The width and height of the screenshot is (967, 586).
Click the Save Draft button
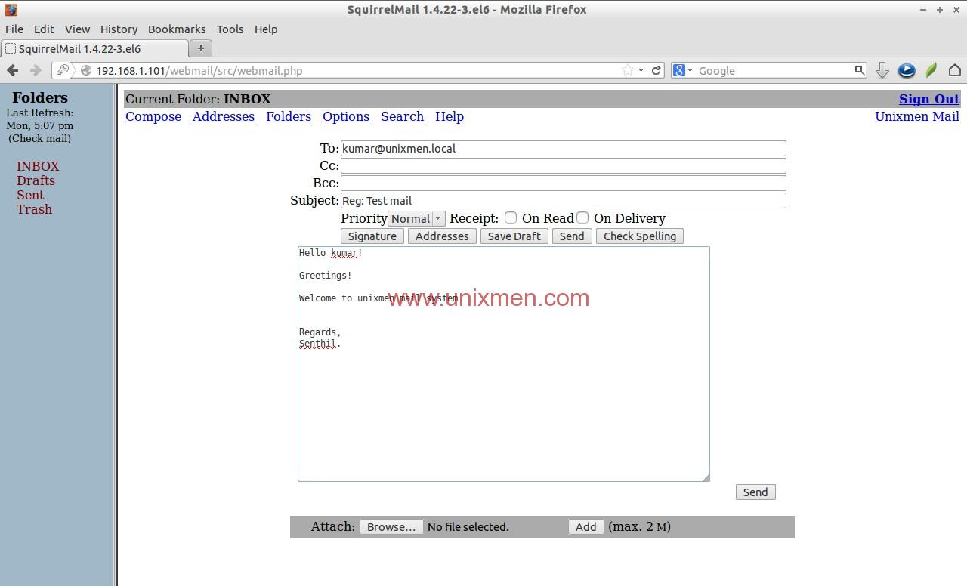(514, 236)
